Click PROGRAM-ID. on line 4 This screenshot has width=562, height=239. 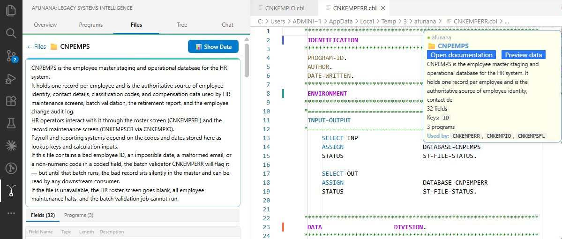click(327, 58)
